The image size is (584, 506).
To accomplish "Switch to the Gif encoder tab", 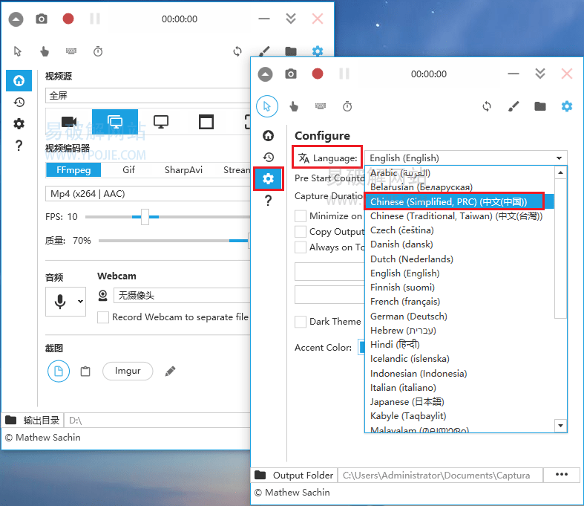I will pos(128,169).
